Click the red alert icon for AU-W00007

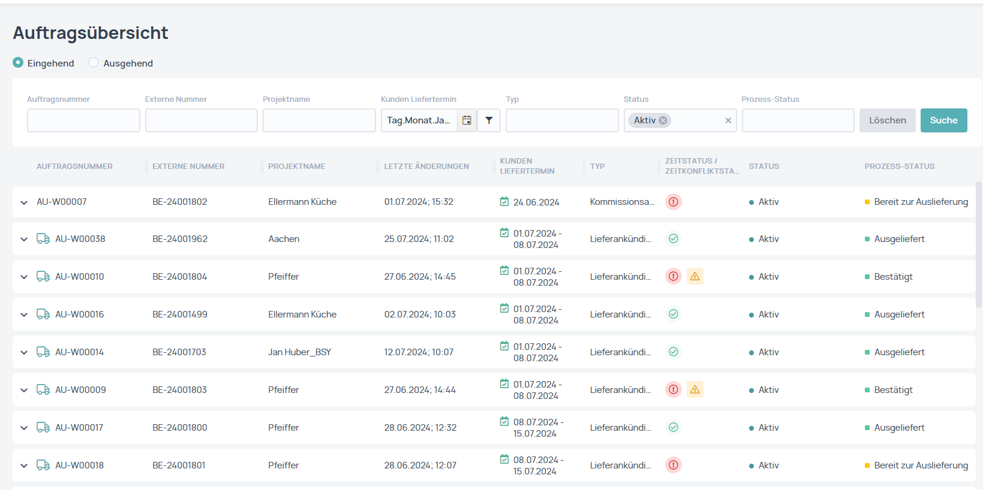click(x=674, y=202)
